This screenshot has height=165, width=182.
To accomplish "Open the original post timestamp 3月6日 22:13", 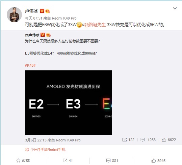I will tap(36, 140).
